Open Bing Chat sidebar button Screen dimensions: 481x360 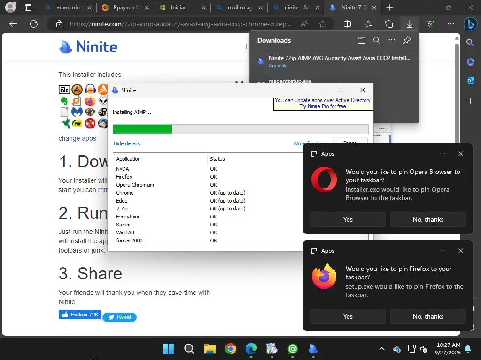click(470, 24)
